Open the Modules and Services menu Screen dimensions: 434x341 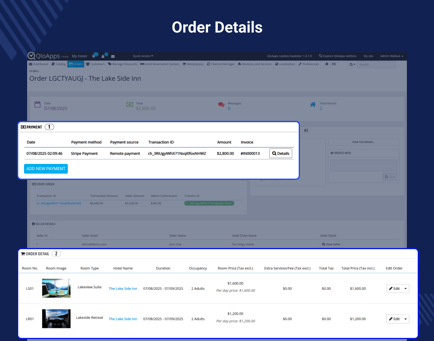(255, 64)
